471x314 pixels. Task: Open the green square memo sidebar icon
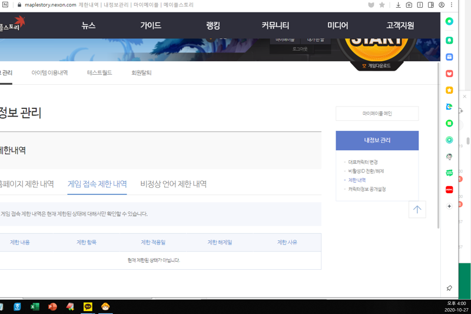click(449, 123)
